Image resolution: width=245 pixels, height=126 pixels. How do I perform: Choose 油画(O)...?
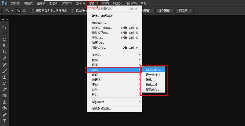(114, 43)
